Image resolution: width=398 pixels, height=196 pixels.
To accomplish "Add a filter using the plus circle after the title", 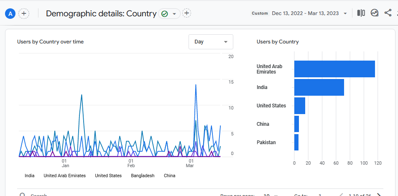I will [x=186, y=13].
